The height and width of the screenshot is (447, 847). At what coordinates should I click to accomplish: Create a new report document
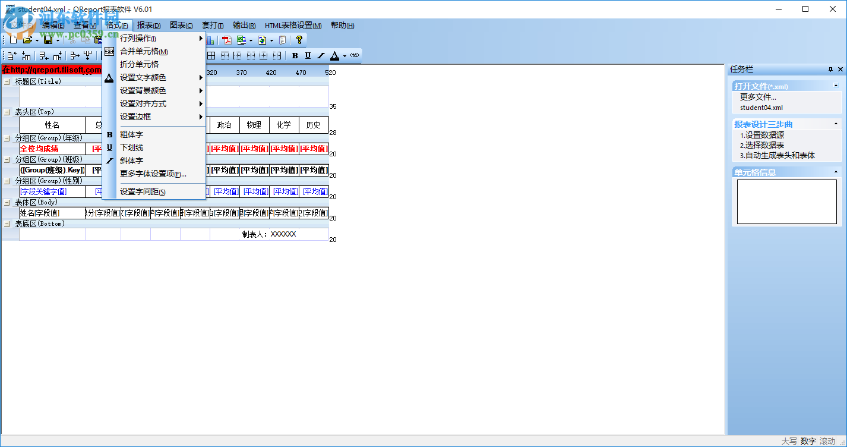(12, 40)
